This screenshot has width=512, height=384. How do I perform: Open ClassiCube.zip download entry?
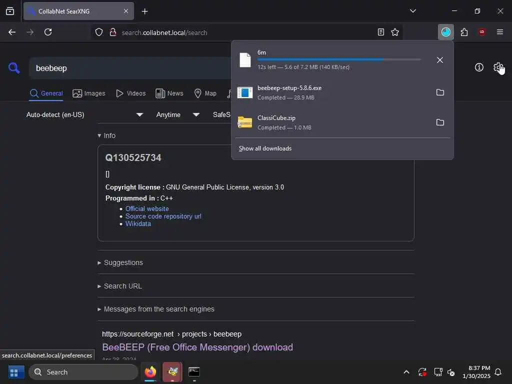pyautogui.click(x=333, y=122)
